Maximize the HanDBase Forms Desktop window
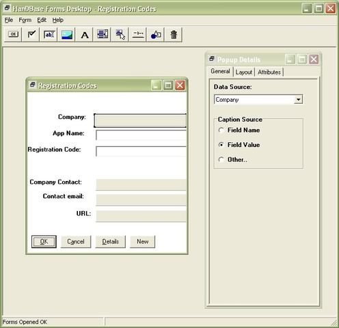The image size is (339, 328). 318,9
